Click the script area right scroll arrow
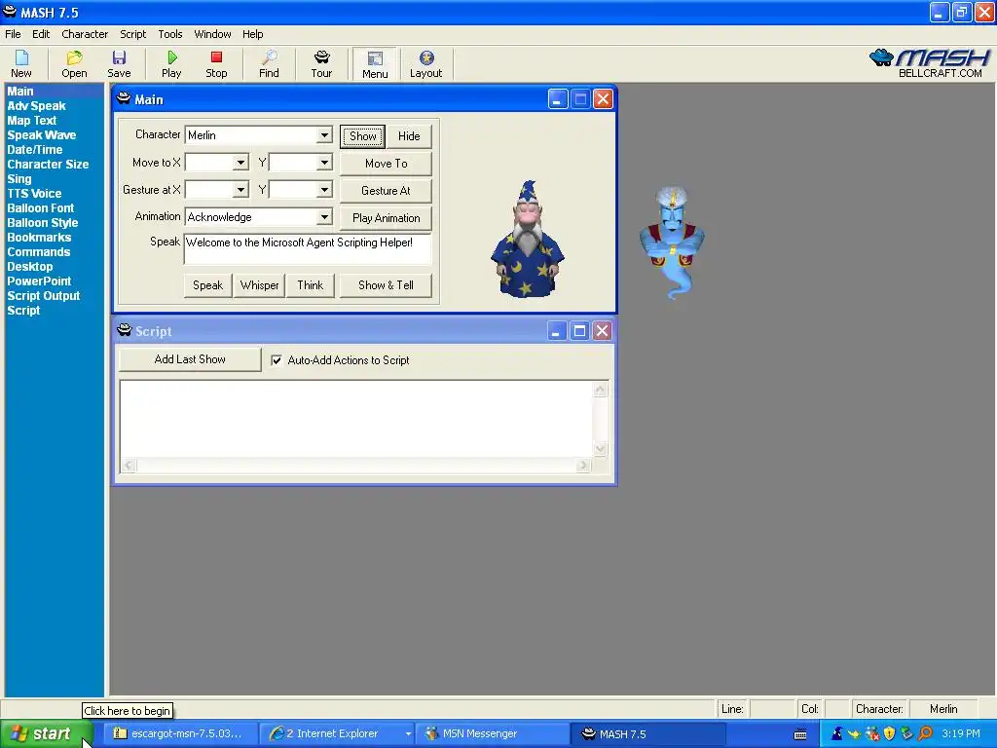Viewport: 997px width, 748px height. point(583,466)
